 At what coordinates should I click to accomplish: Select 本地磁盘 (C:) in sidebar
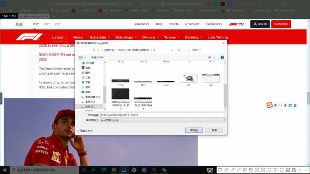[x=90, y=97]
